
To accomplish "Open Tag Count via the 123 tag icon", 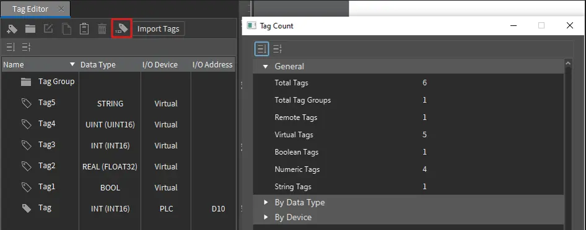I will pos(122,28).
